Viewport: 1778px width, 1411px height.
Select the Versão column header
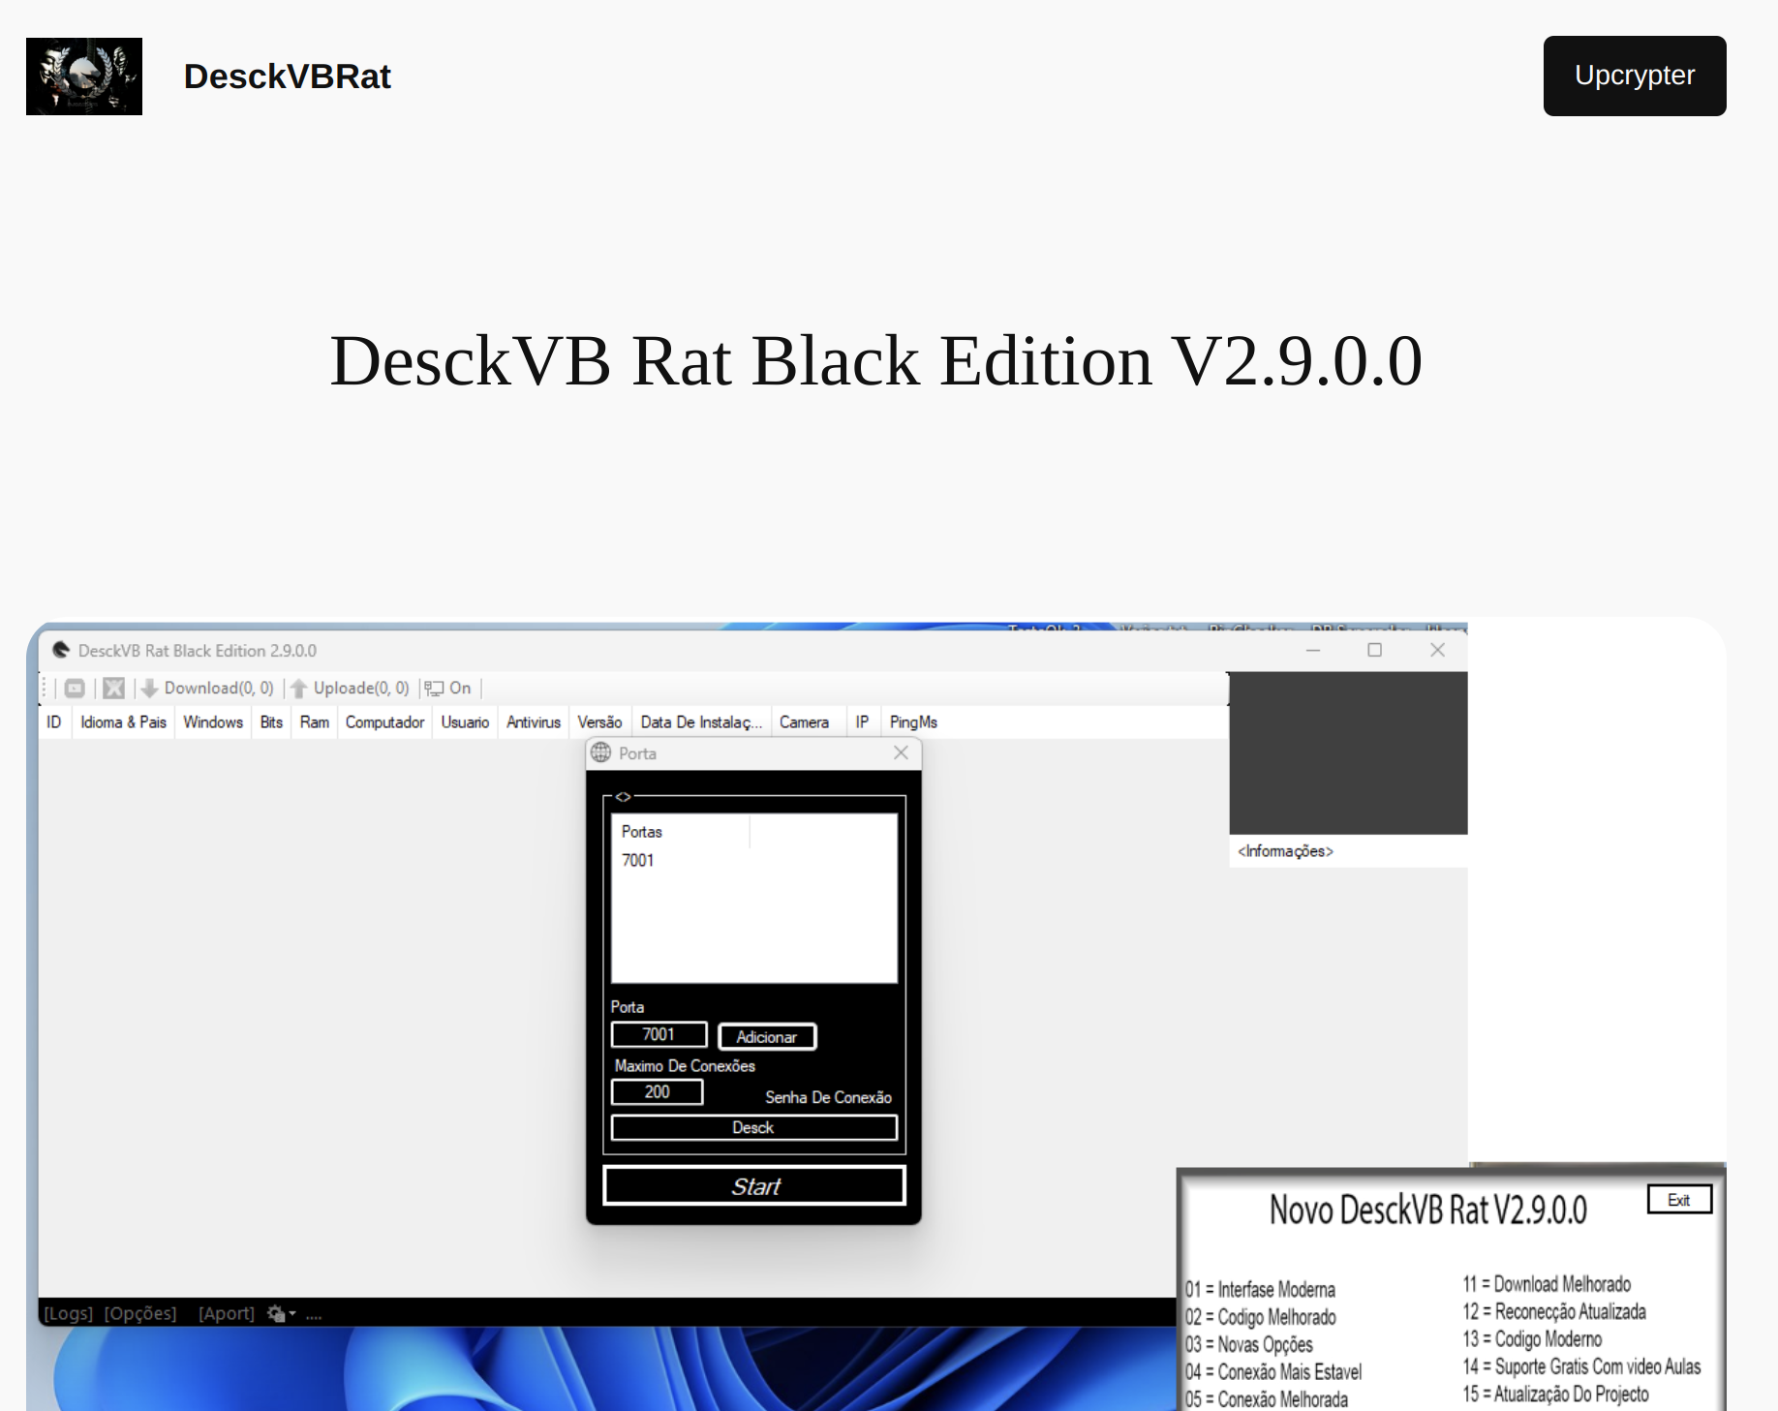tap(599, 722)
